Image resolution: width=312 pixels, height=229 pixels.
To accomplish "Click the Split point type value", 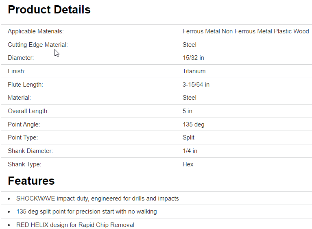I will click(x=188, y=137).
